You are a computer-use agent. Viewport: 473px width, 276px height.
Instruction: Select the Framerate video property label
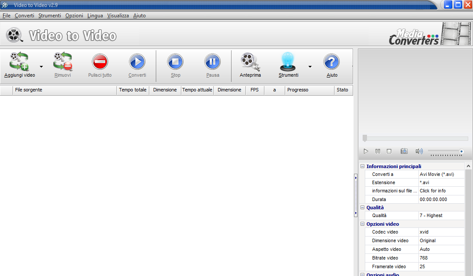point(389,266)
